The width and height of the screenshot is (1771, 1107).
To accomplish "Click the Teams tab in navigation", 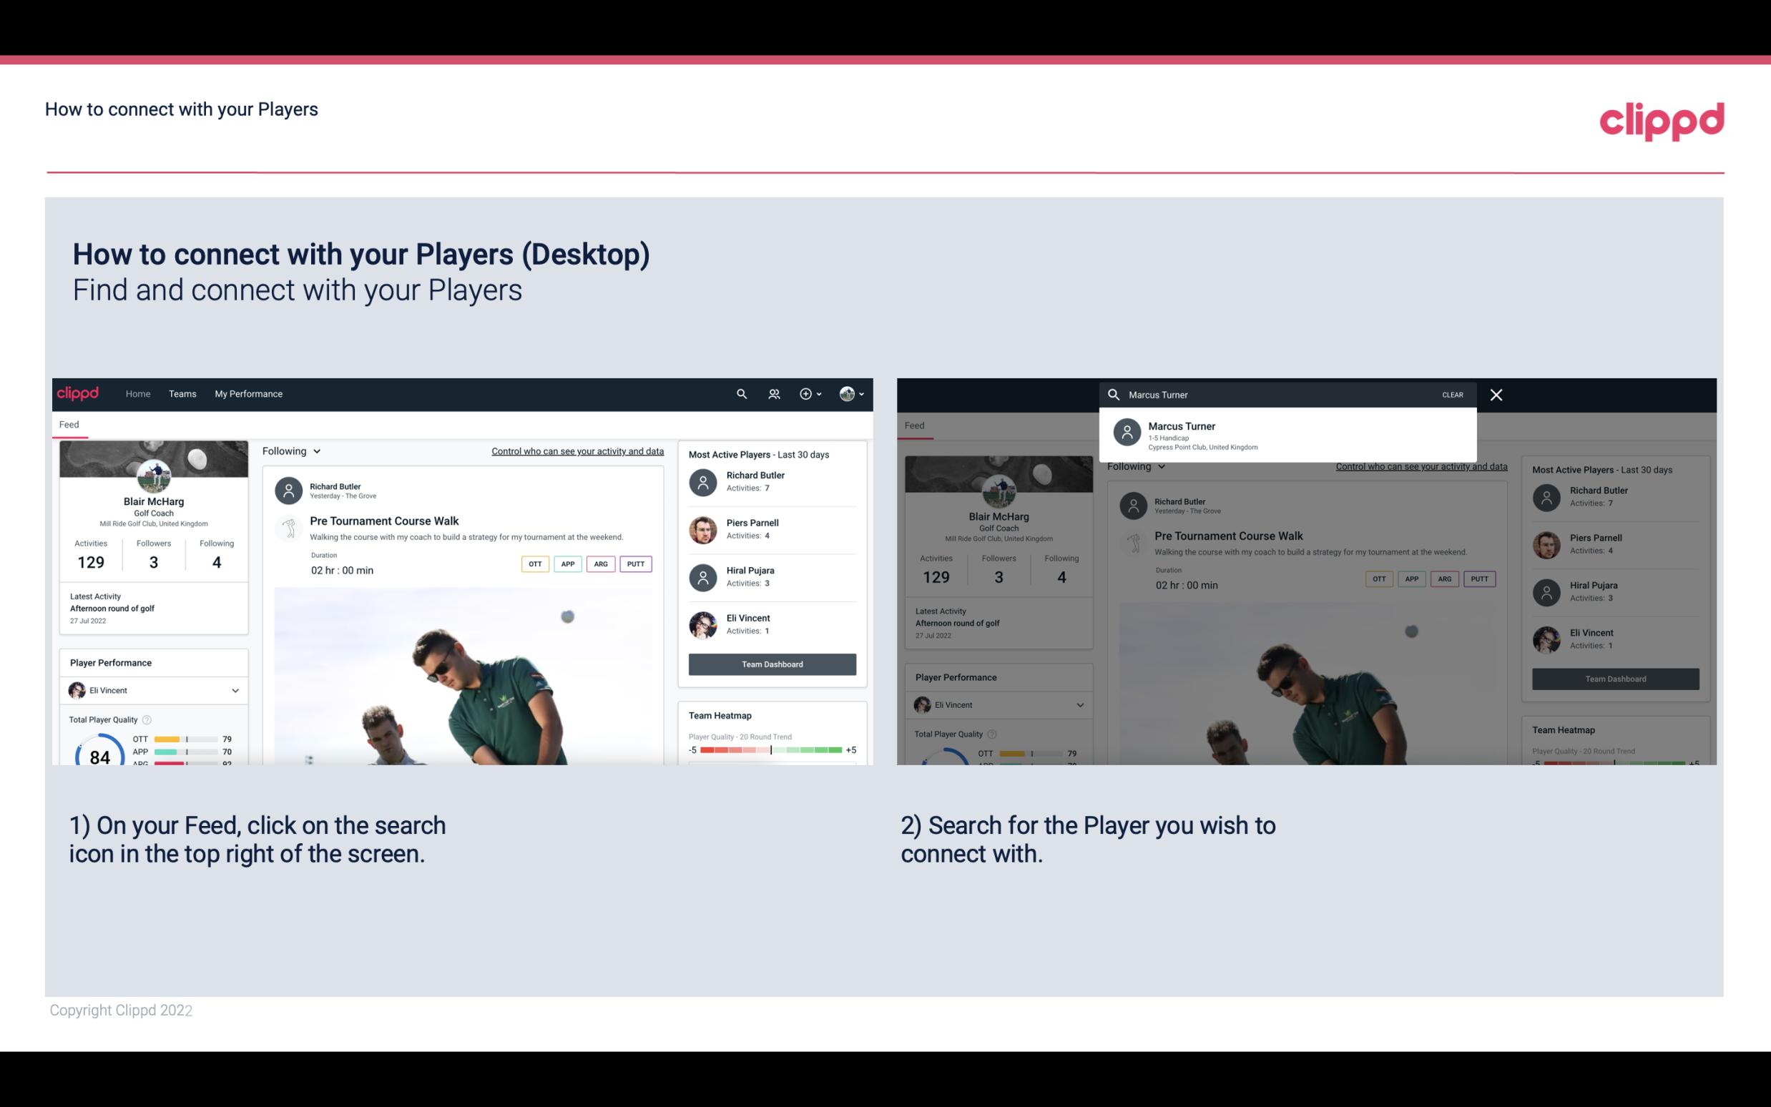I will 182,393.
